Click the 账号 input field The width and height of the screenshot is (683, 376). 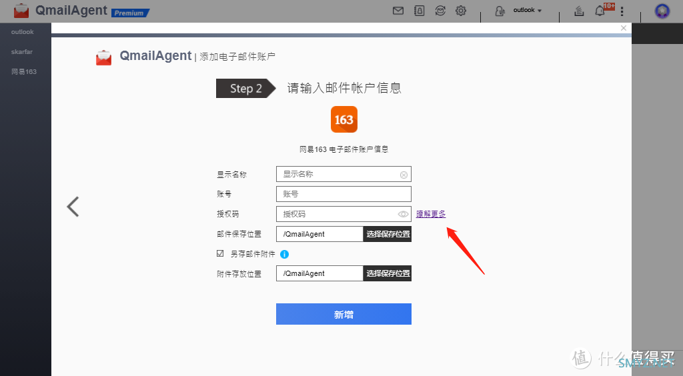344,194
